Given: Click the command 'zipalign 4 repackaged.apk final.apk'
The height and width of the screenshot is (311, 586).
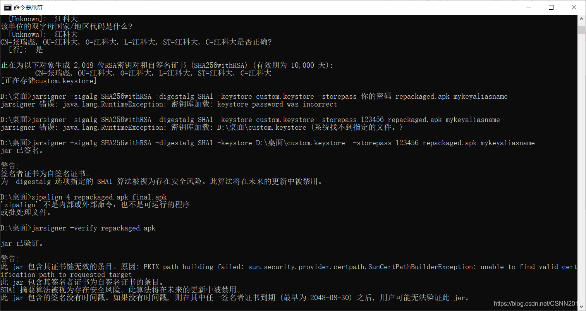Looking at the screenshot, I should (84, 197).
